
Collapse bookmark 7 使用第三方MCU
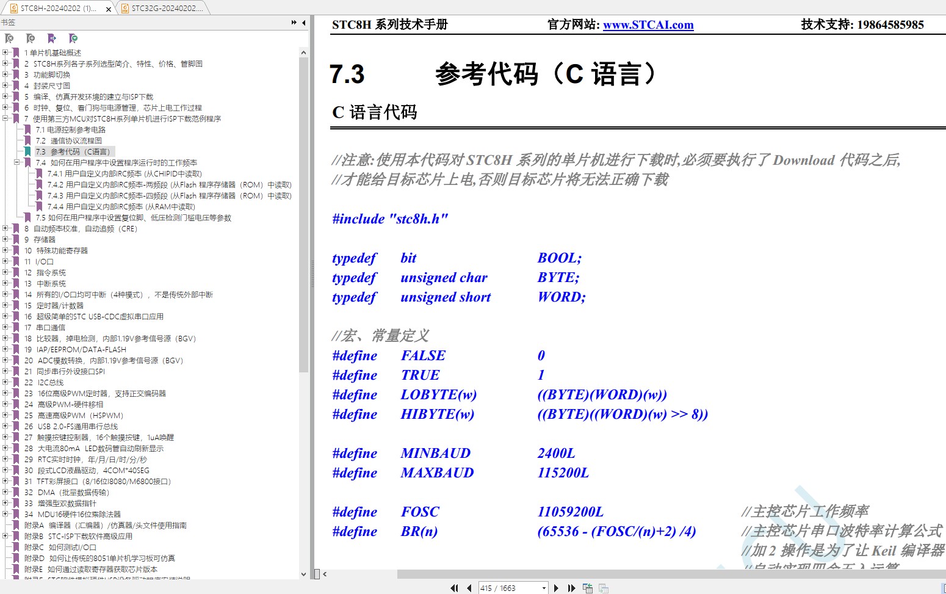coord(5,118)
